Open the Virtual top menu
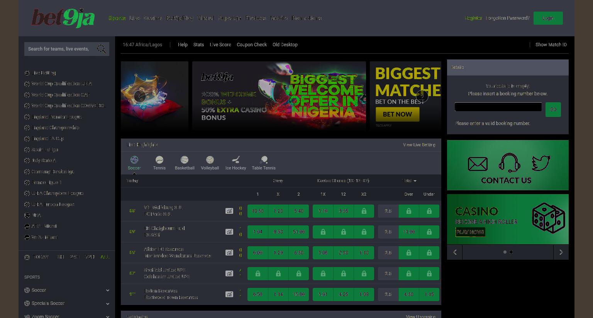 pos(205,18)
